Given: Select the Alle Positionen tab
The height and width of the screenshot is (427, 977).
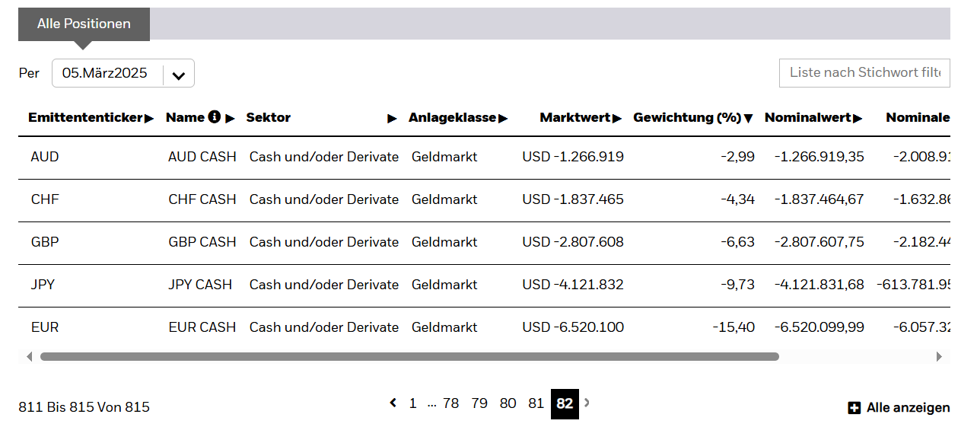Looking at the screenshot, I should (x=84, y=24).
